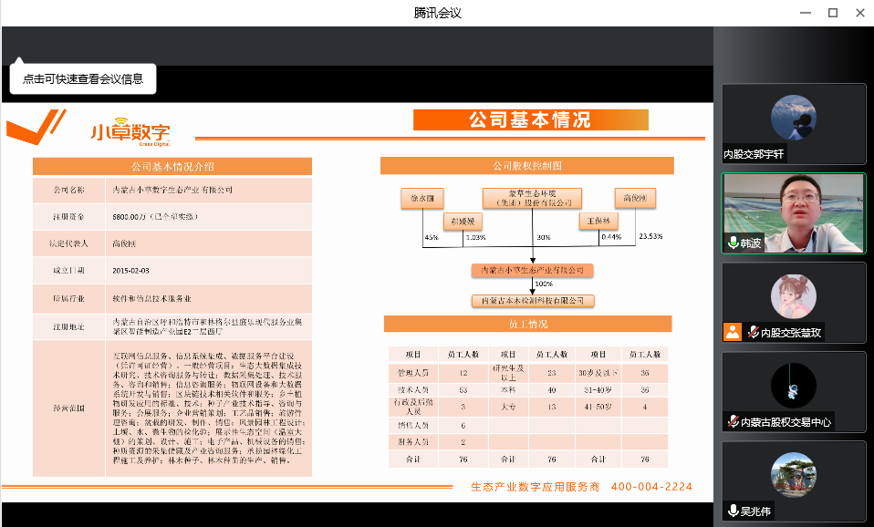This screenshot has width=874, height=527.
Task: Click muted mic icon of 内蒙古股权交易中心
Action: point(734,422)
